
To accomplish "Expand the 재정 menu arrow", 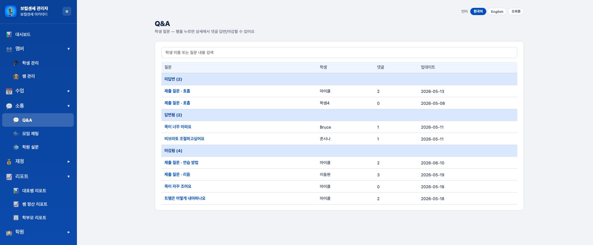I will (x=68, y=162).
